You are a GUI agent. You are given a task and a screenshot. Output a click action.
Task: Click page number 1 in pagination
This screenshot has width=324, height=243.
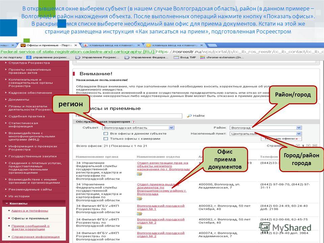[303, 146]
